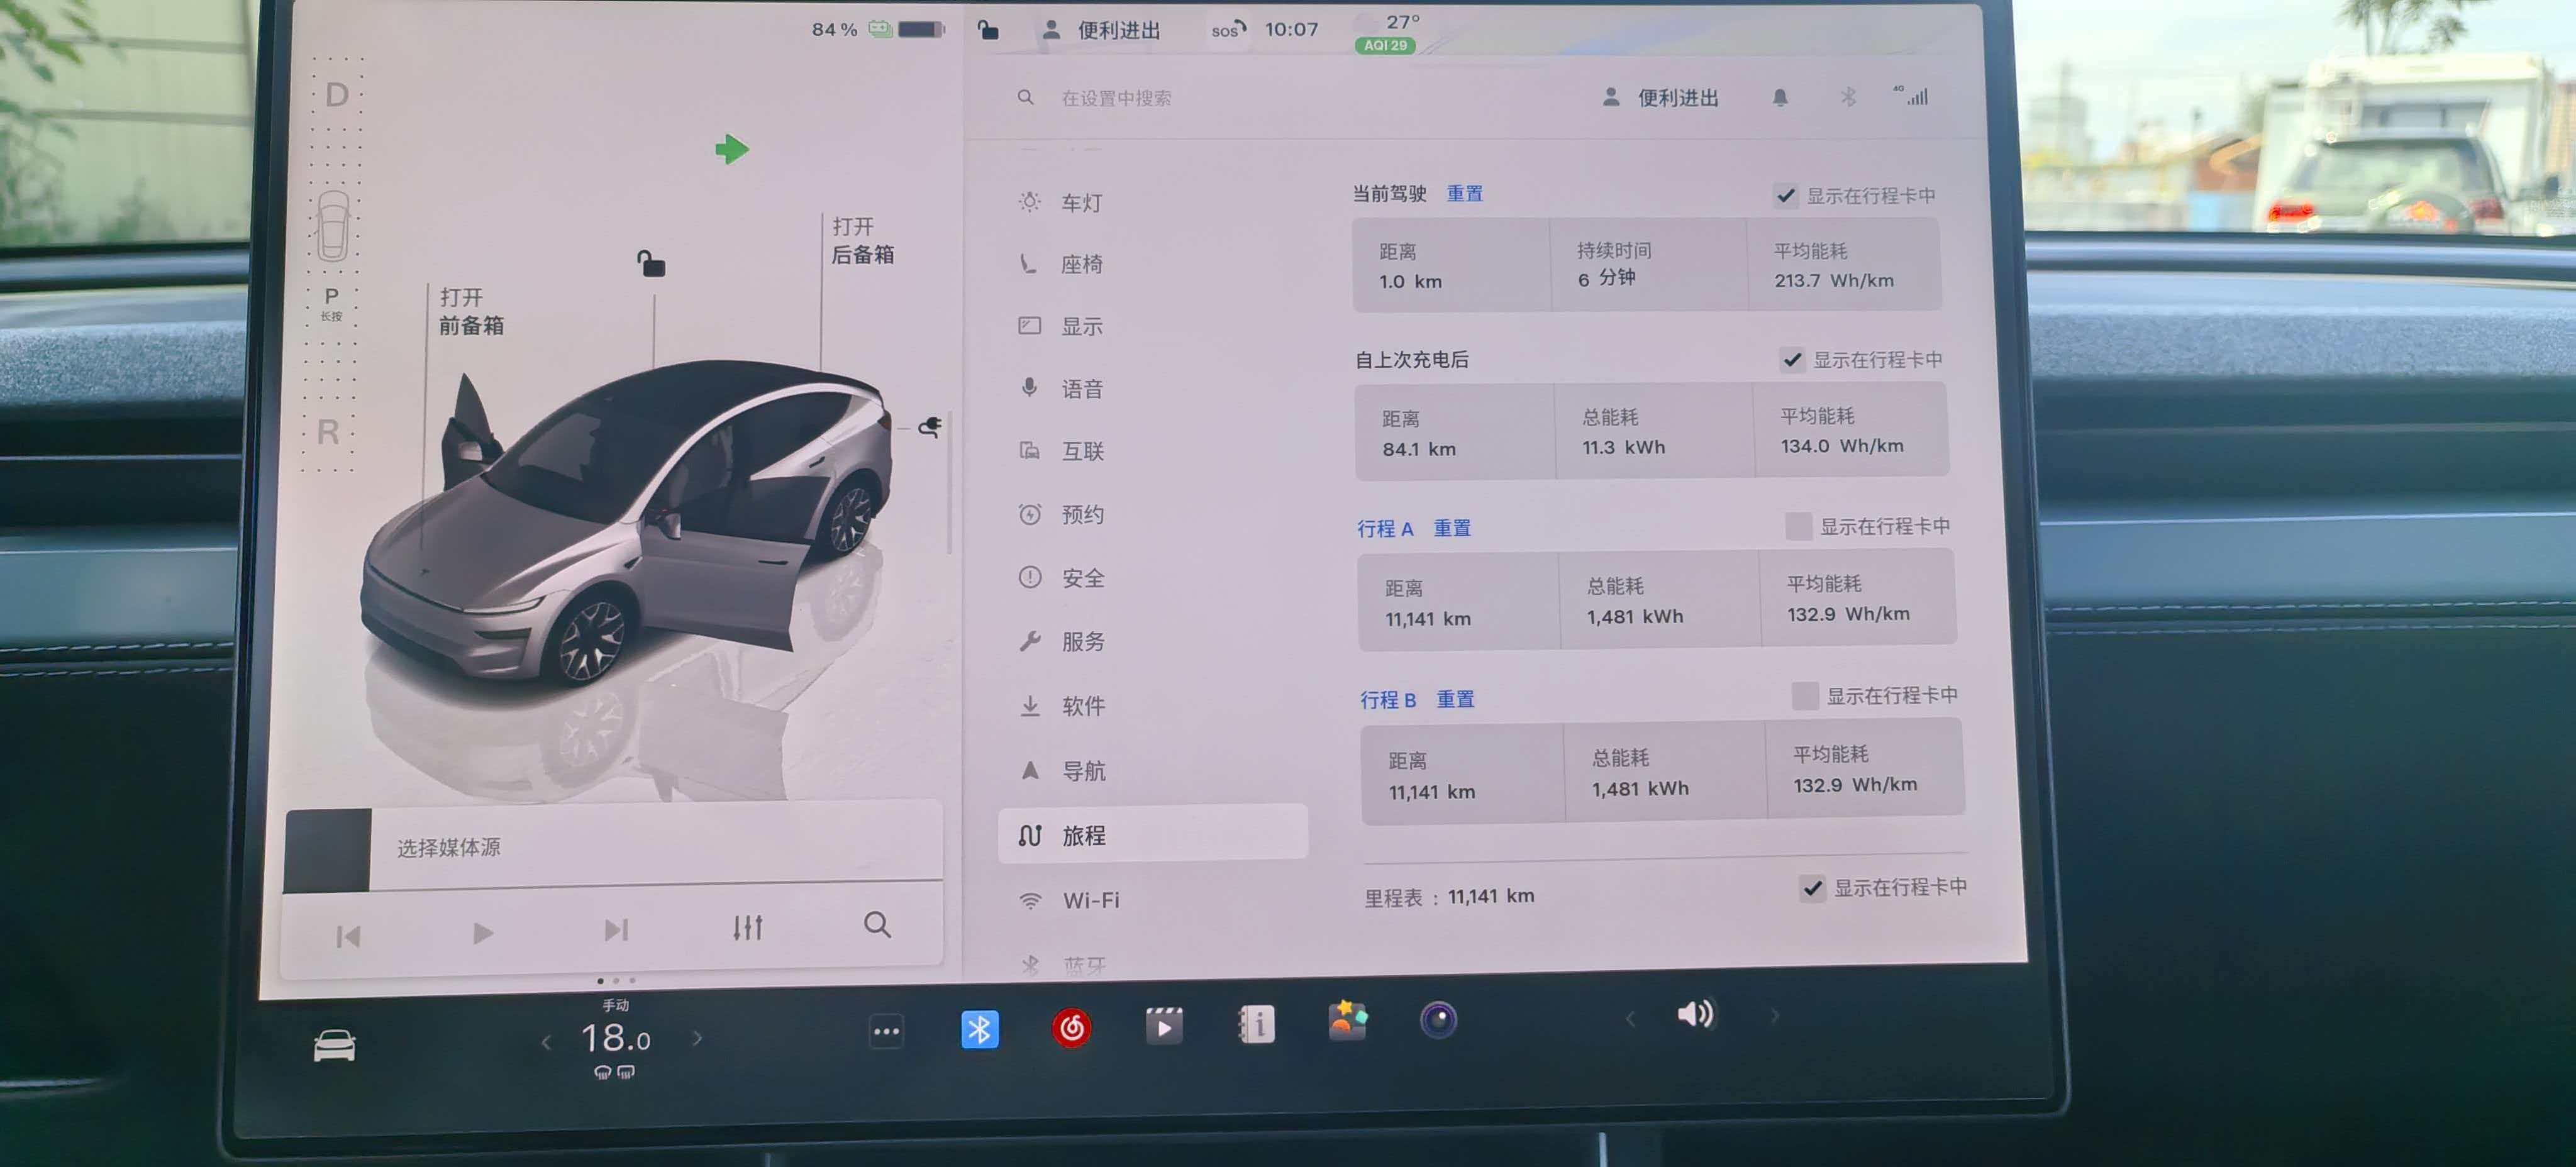Uncheck show in trip card for 当前驾驶

point(1786,195)
